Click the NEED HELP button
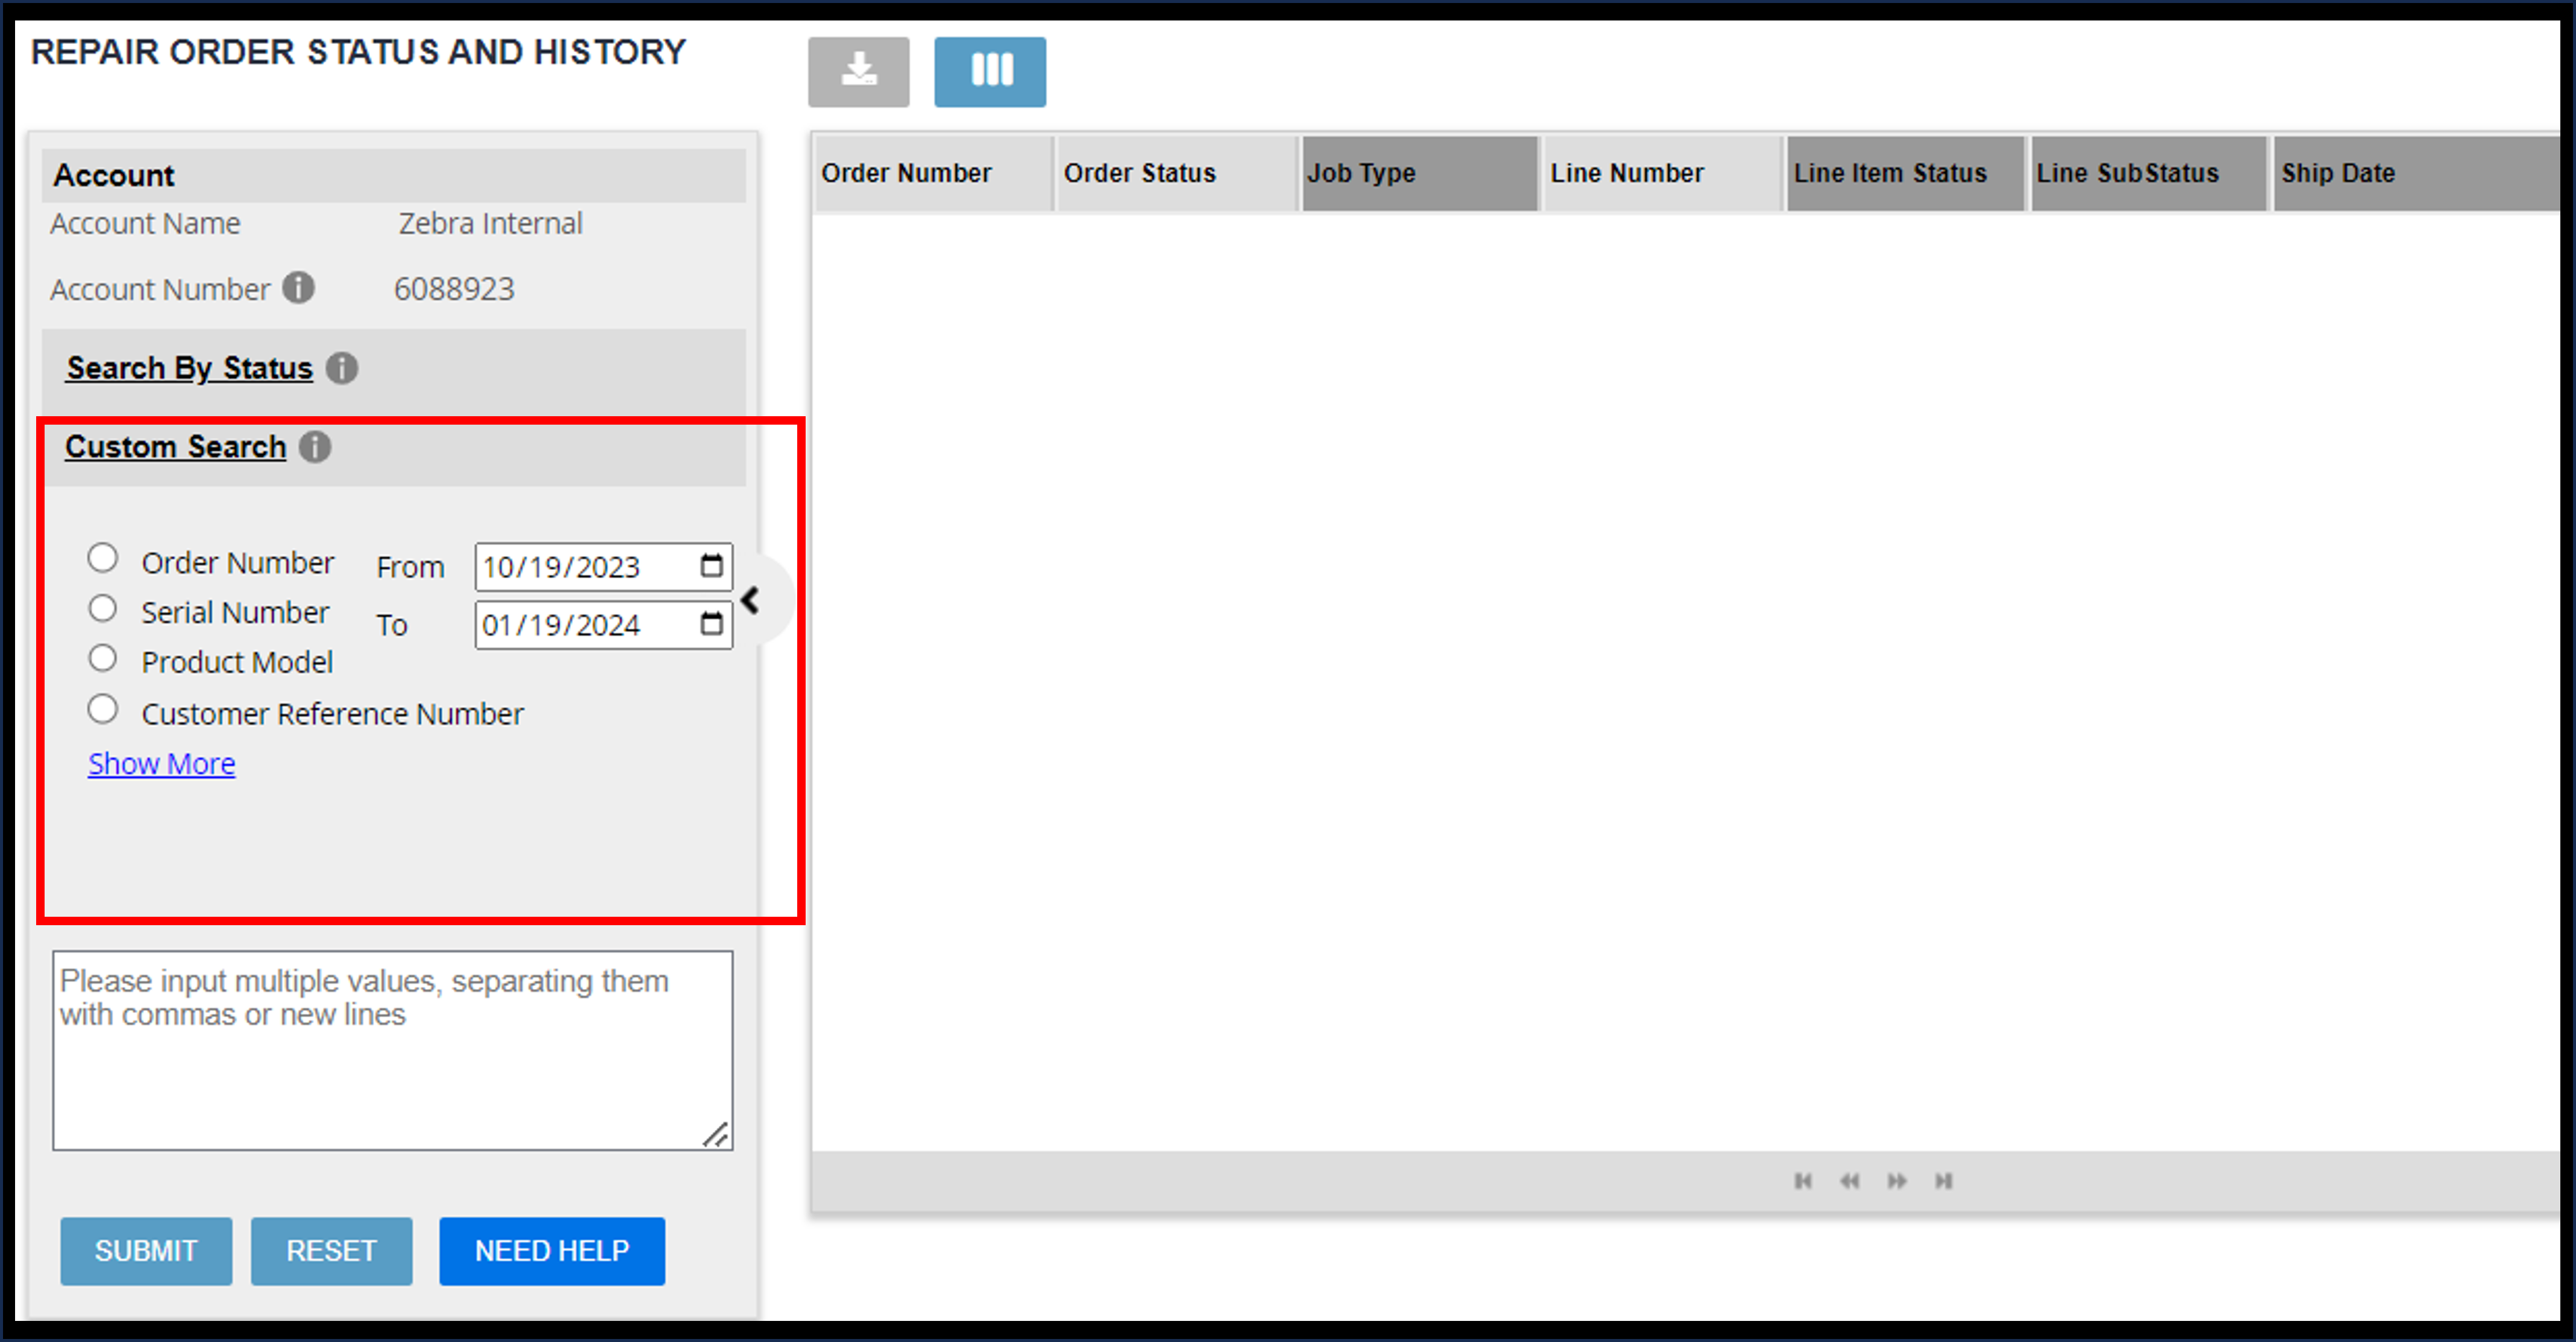The width and height of the screenshot is (2576, 1342). [x=552, y=1250]
